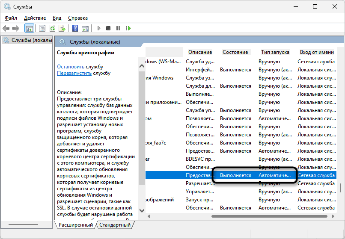Sort by the Вход от имени column header
The width and height of the screenshot is (345, 239).
pyautogui.click(x=317, y=52)
